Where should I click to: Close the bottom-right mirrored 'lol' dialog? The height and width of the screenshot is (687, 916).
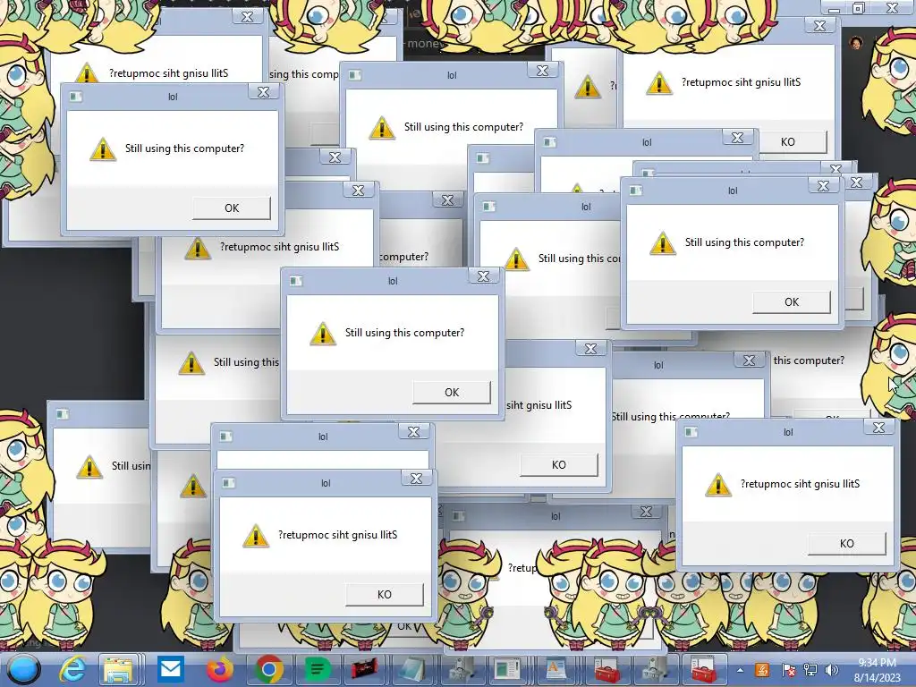click(878, 427)
